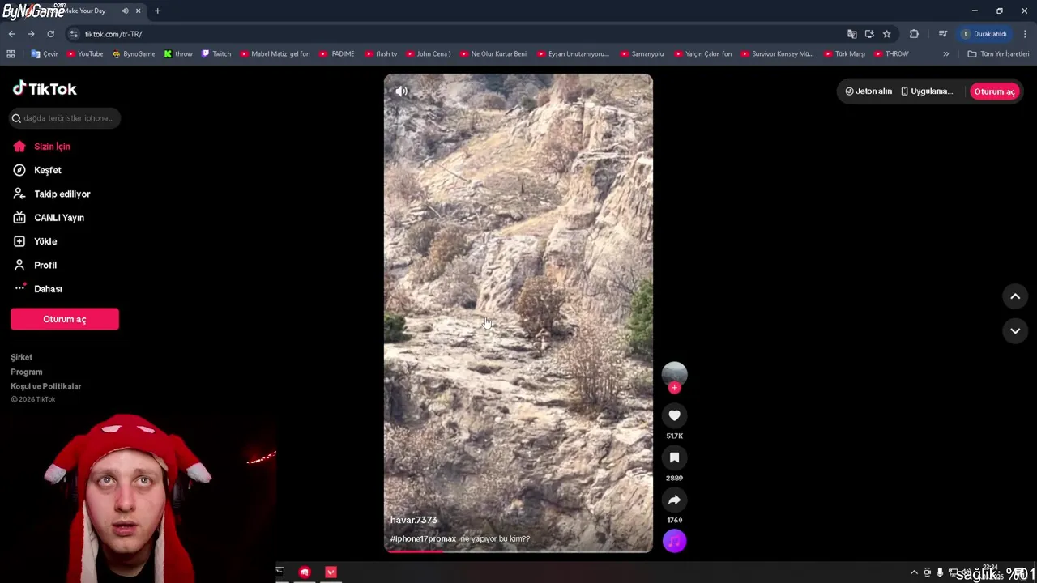
Task: Click the sidebar Oturum aç button
Action: [65, 319]
